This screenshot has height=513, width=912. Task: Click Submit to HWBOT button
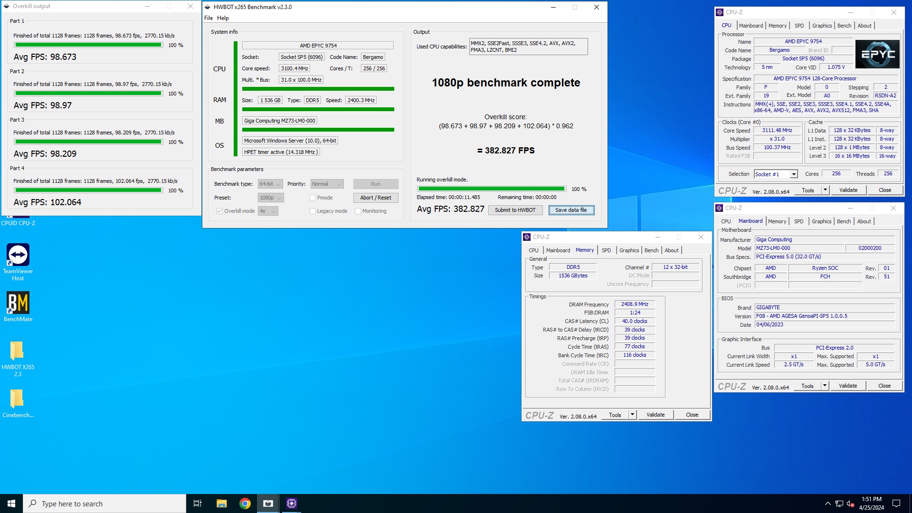515,210
